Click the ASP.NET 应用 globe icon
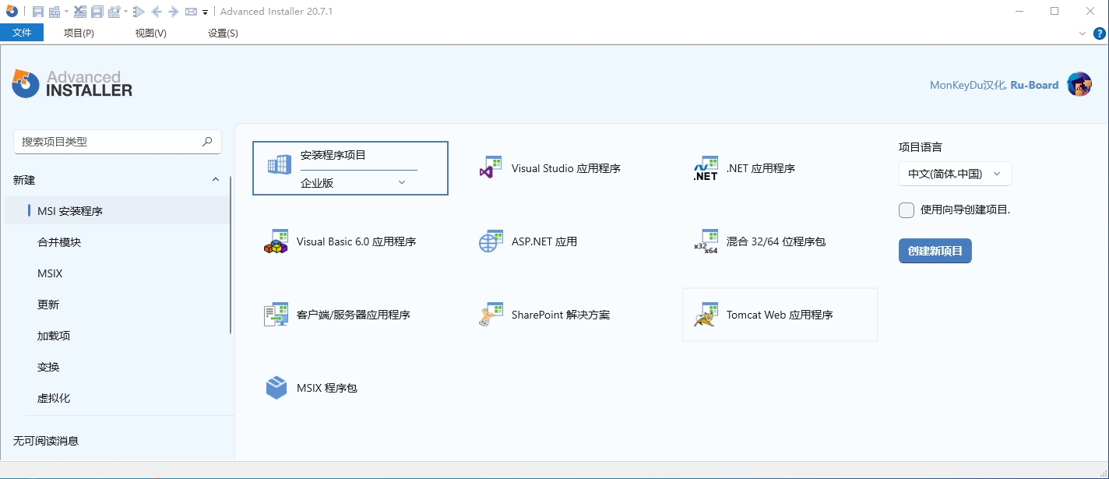Screen dimensions: 1109x479 [490, 241]
